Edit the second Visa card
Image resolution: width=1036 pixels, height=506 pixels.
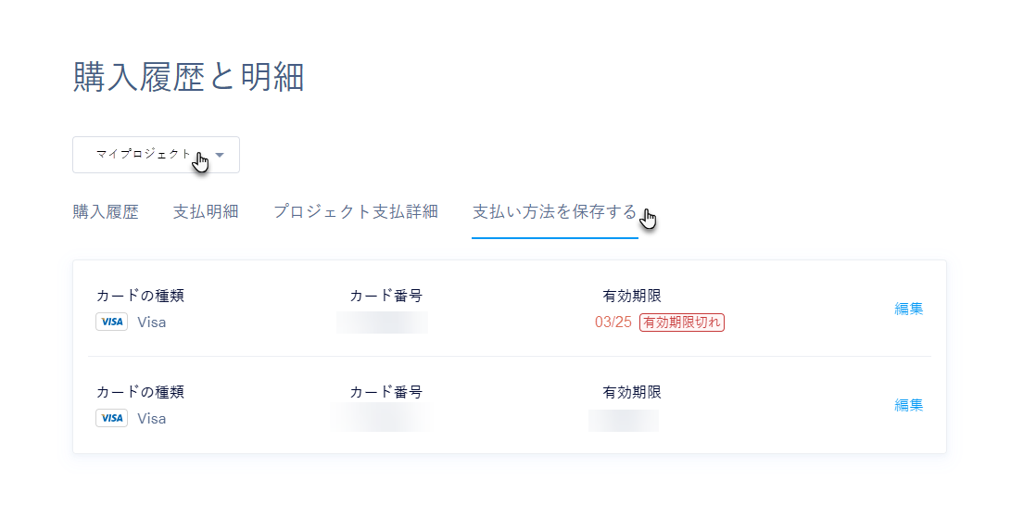908,405
